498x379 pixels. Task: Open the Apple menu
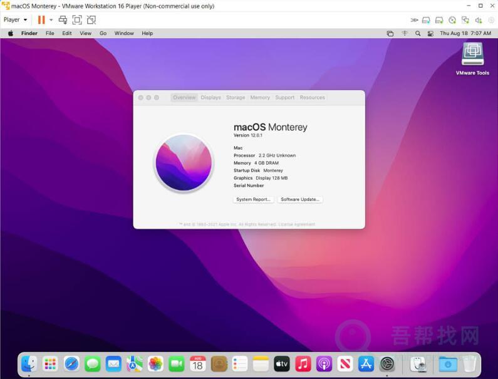tap(10, 33)
